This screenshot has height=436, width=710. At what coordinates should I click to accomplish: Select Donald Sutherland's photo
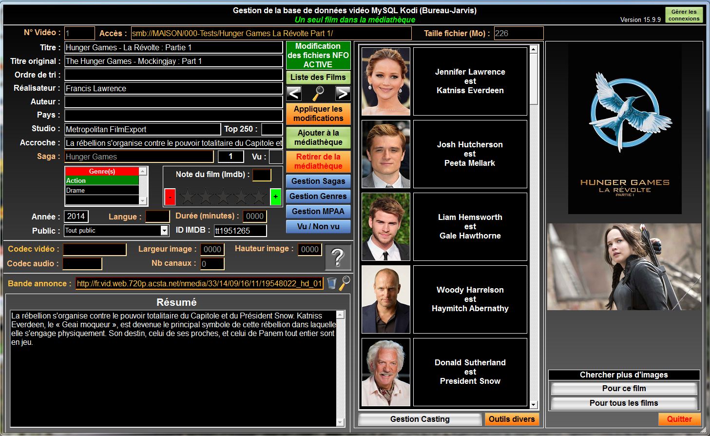tap(386, 372)
